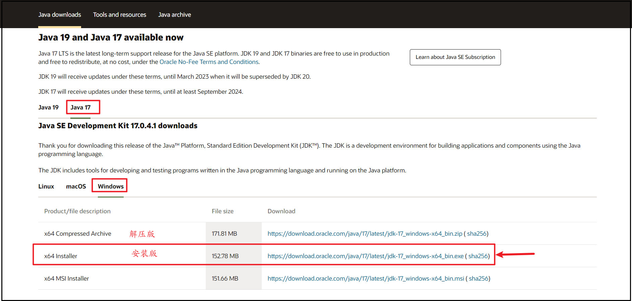Open sha256 link for the zip archive

point(477,234)
